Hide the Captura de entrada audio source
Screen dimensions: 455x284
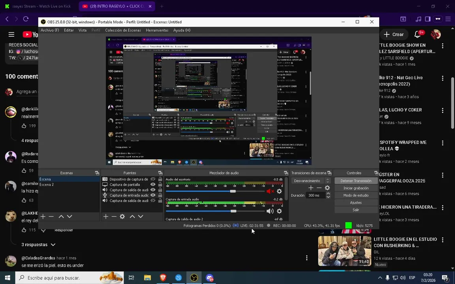coord(152,195)
